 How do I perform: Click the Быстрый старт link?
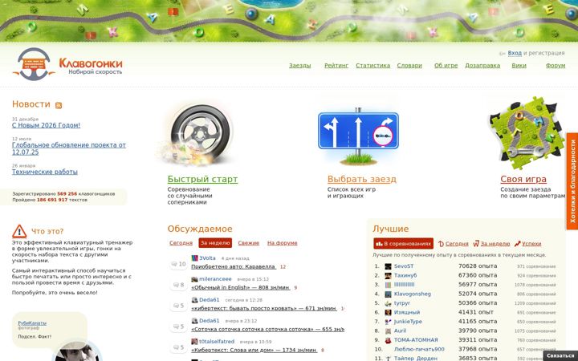tap(202, 180)
